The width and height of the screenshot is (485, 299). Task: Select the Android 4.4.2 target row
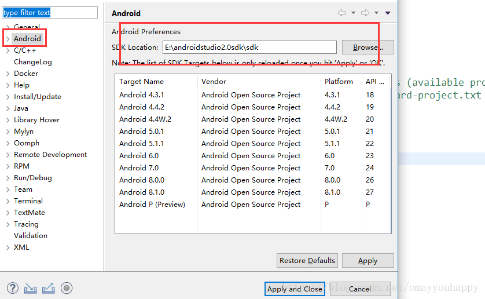click(x=253, y=107)
